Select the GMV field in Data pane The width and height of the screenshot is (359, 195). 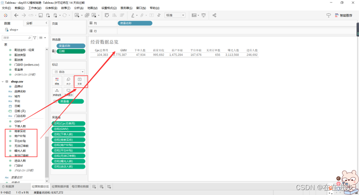point(17,121)
